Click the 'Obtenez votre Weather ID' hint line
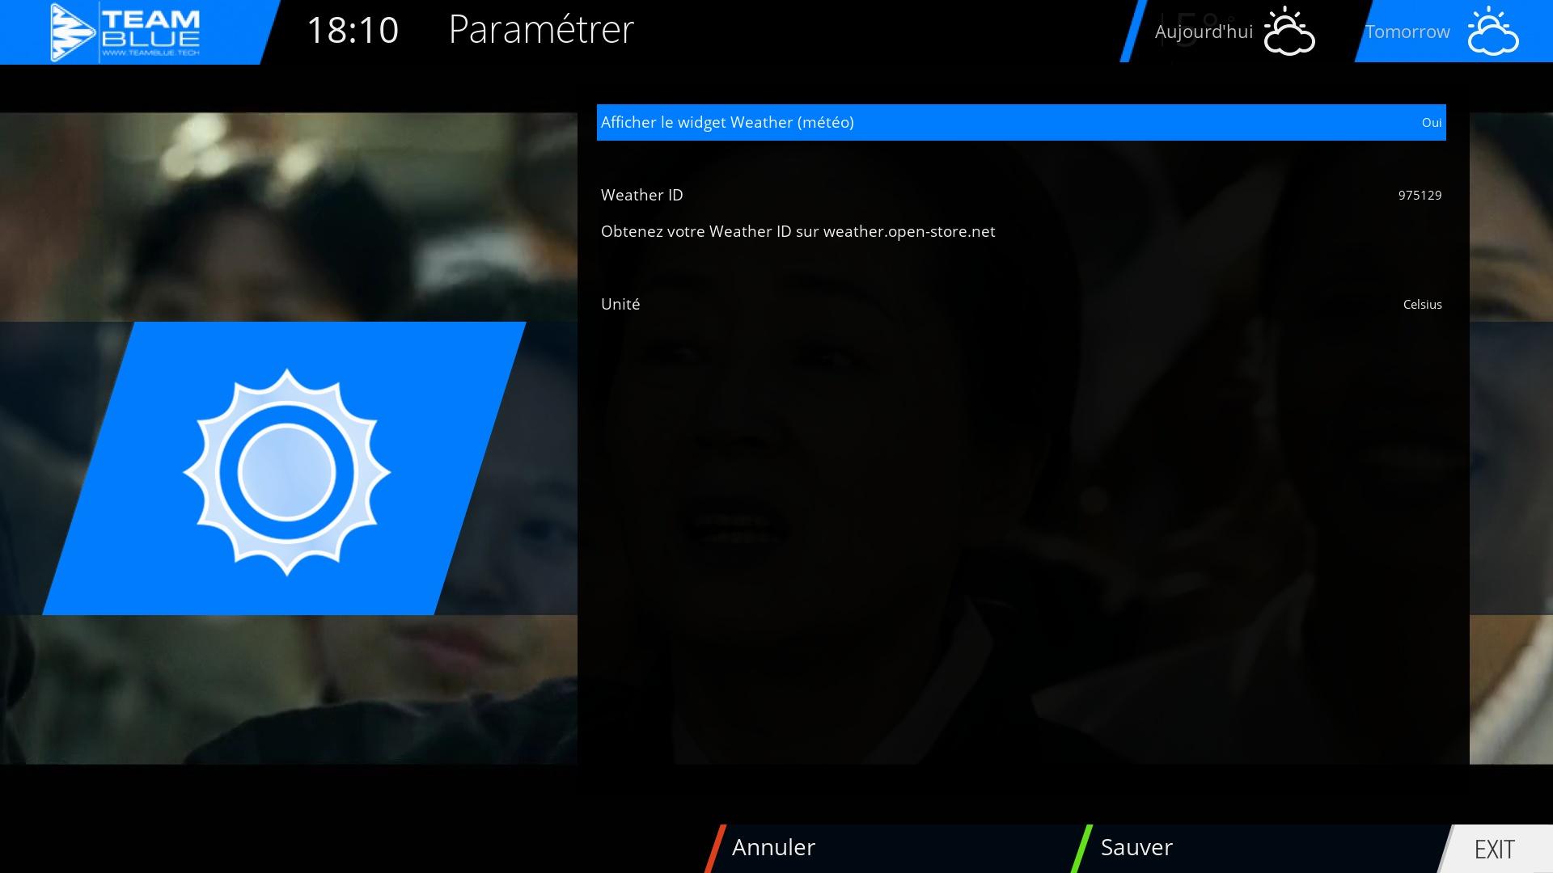 (x=798, y=232)
